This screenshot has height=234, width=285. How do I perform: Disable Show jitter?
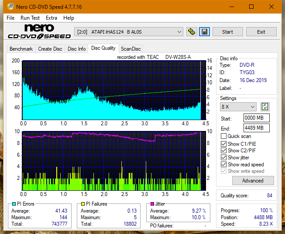point(223,158)
